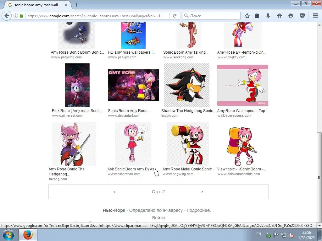Click the Подробнее… link

(200, 210)
